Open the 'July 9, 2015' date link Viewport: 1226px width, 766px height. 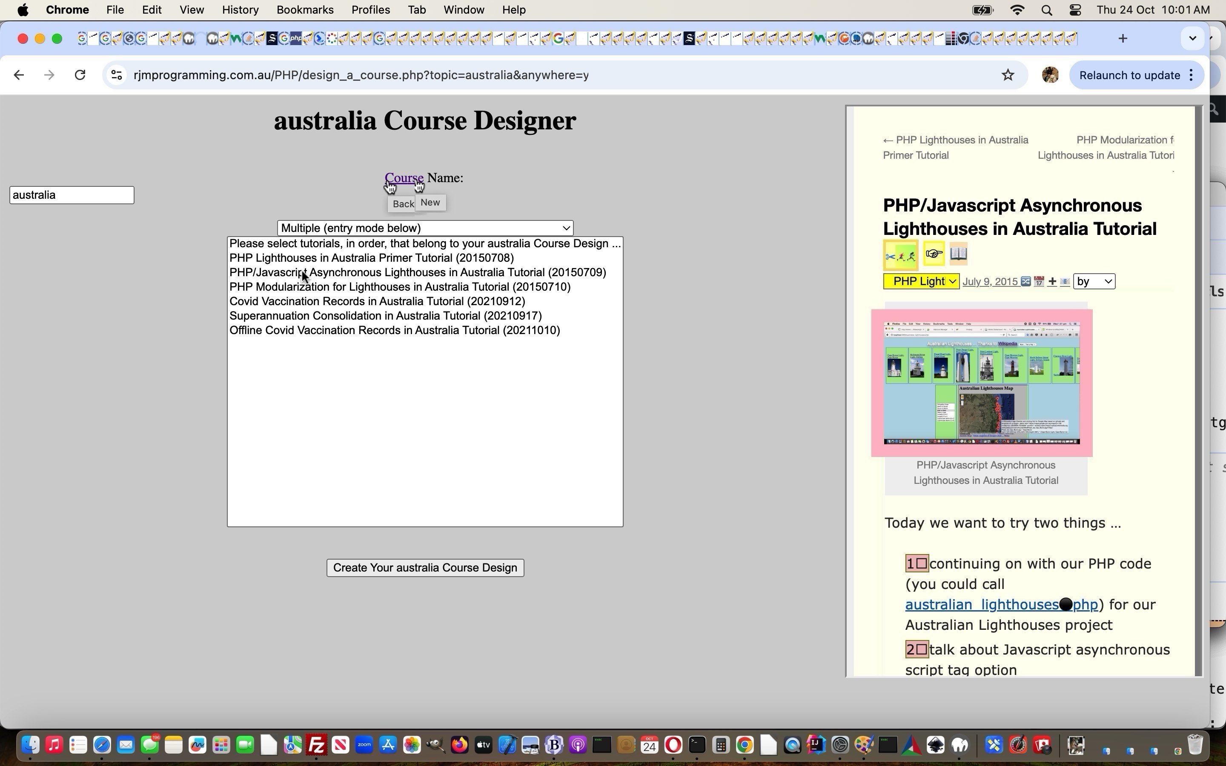pyautogui.click(x=990, y=282)
